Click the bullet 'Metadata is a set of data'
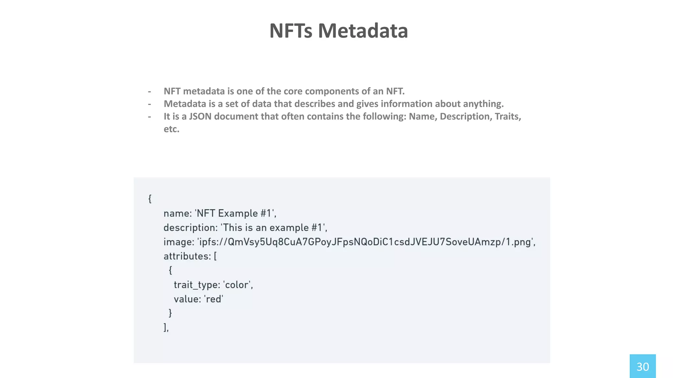Viewport: 673px width, 378px height. click(333, 104)
